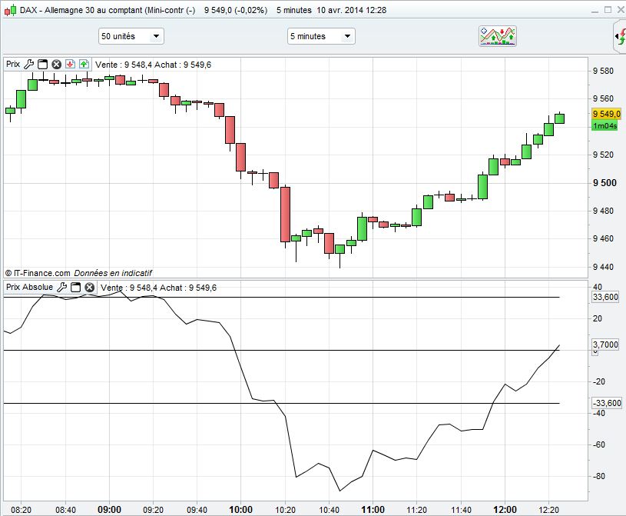The height and width of the screenshot is (516, 626).
Task: Click the 11:00 time axis label
Action: 373,510
